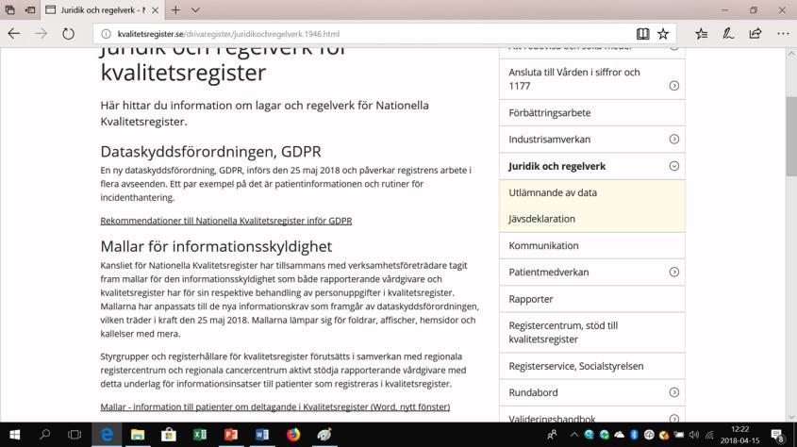Show tab previews chevron
Image resolution: width=797 pixels, height=447 pixels.
click(195, 9)
